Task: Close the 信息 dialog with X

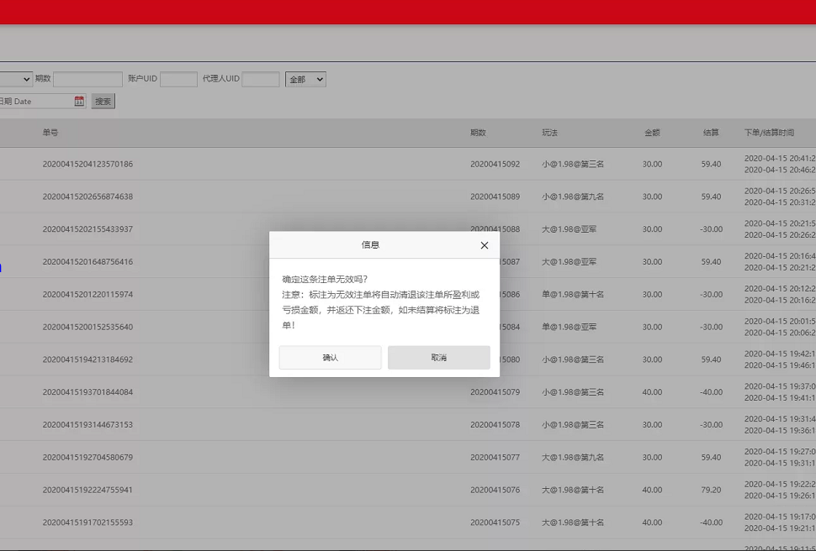Action: [x=485, y=245]
